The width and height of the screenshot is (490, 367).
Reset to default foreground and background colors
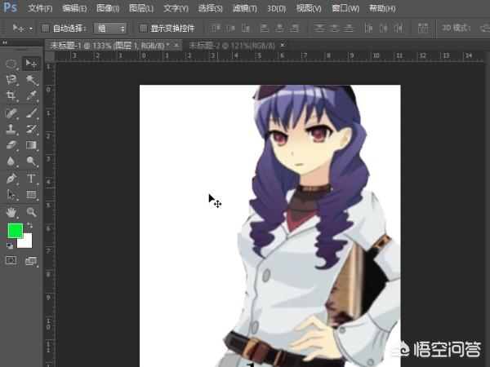click(x=10, y=246)
